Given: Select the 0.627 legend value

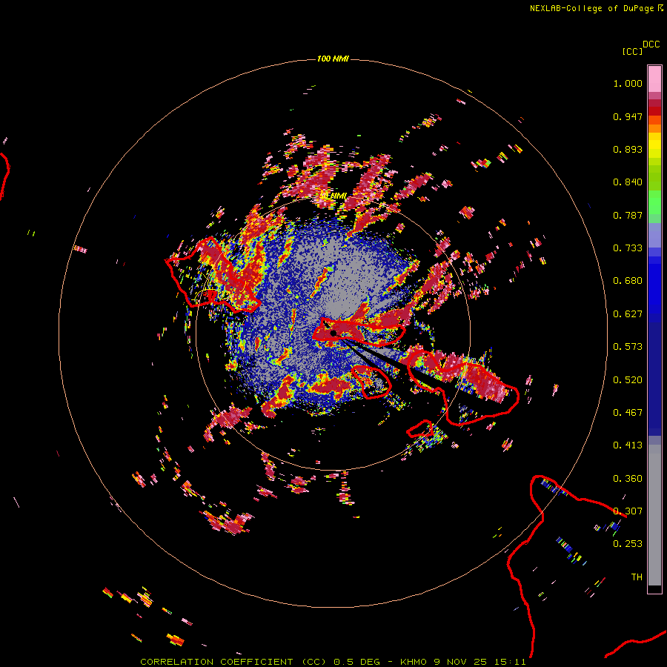Looking at the screenshot, I should pos(628,314).
